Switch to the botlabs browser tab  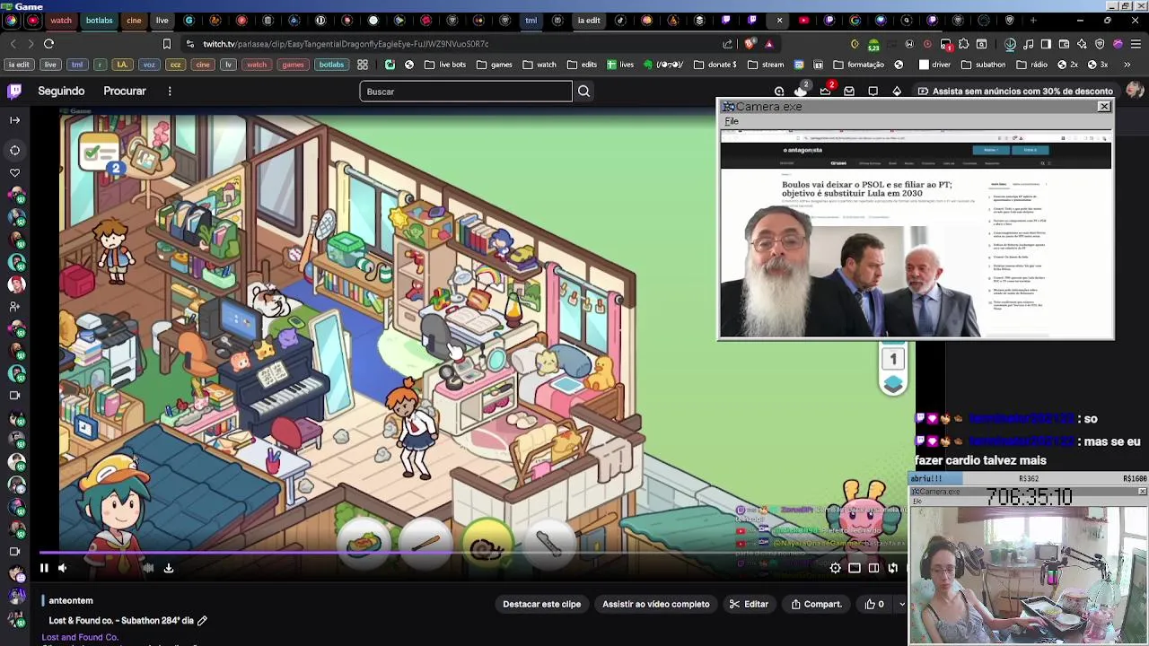(x=99, y=20)
